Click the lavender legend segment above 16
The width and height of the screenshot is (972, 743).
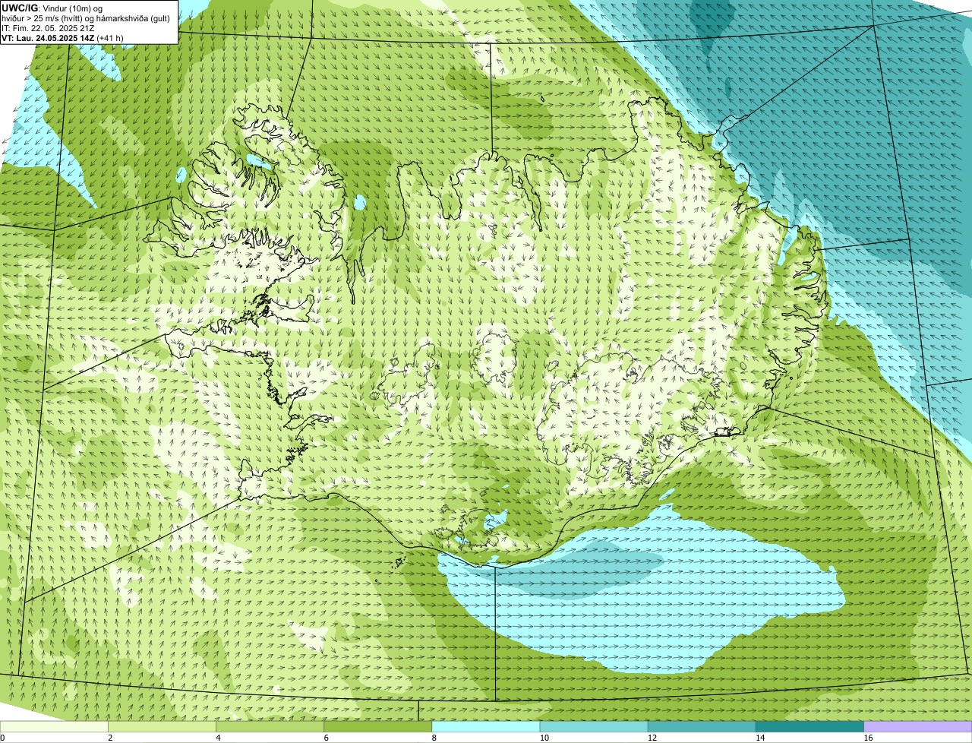918,726
